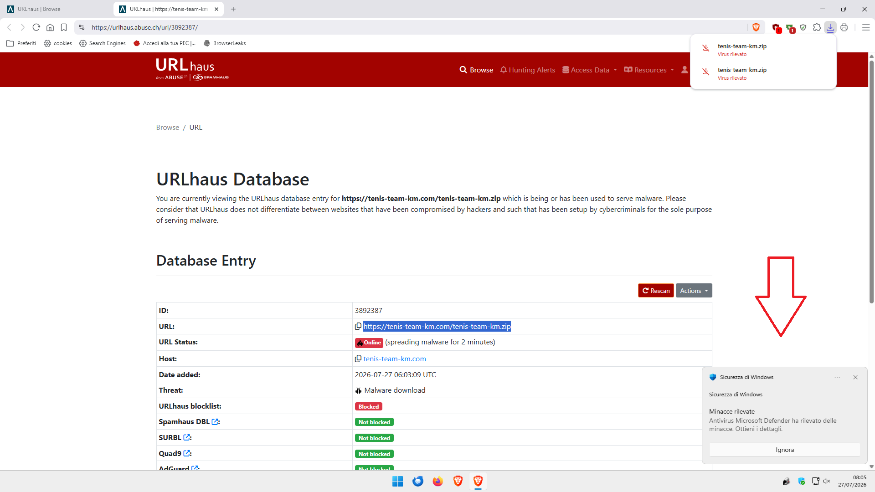Click the red Online status badge
The image size is (875, 492).
[x=369, y=343]
